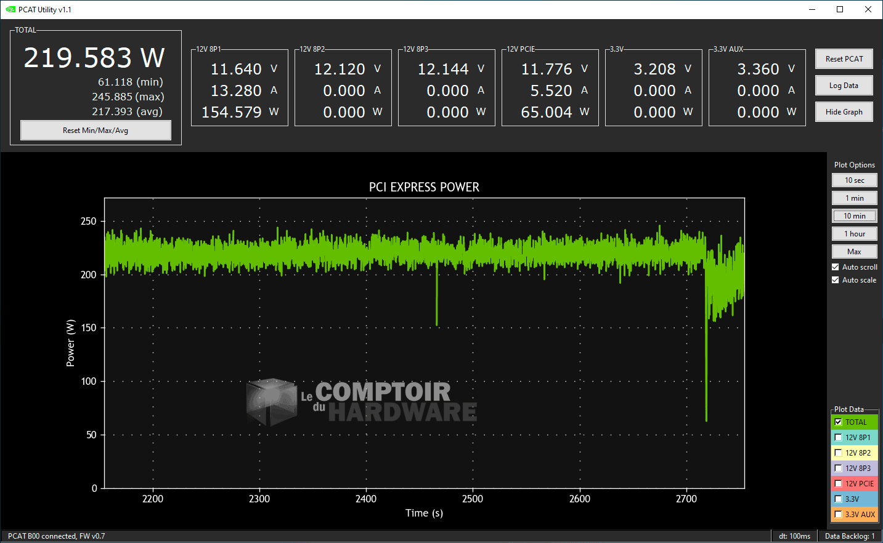Click Reset Min/Max/Avg button

96,131
